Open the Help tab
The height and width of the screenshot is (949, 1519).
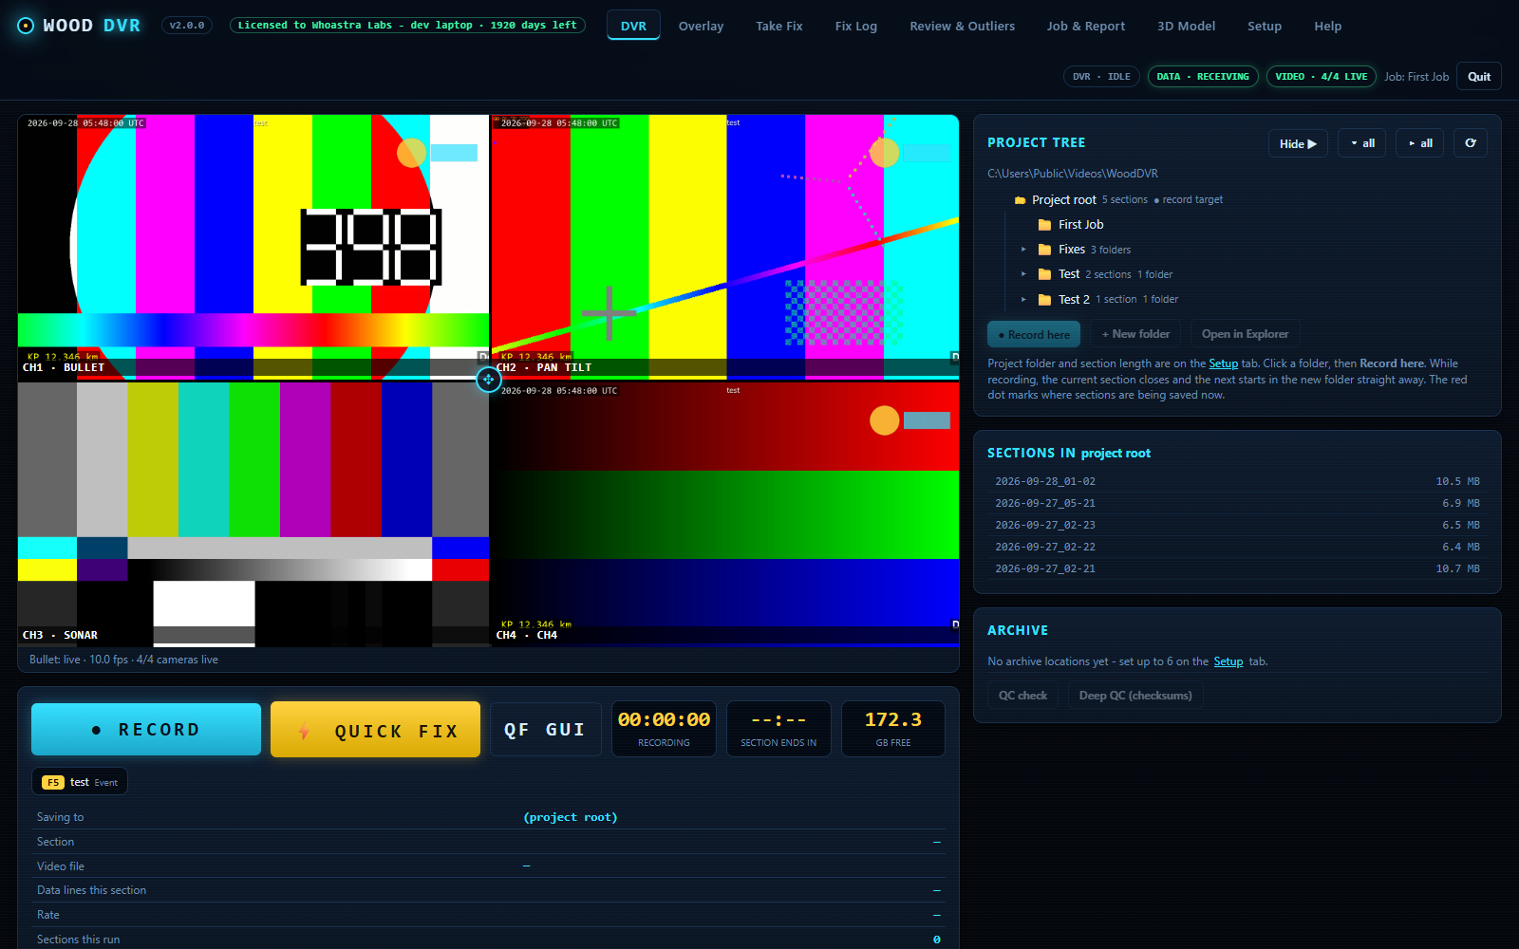1327,26
